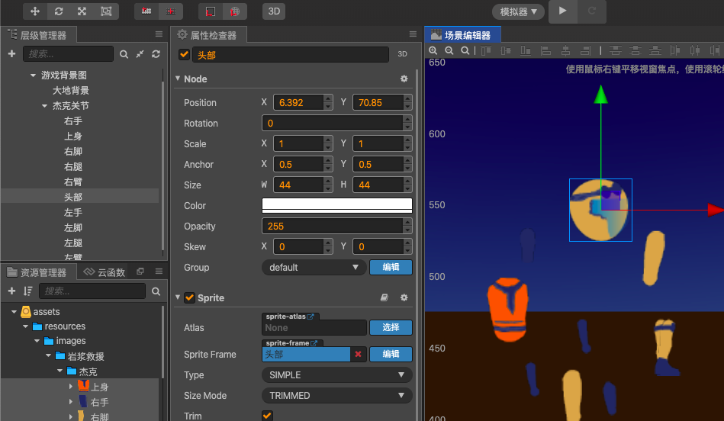Switch to the 属性检查器 tab
Screen dimensions: 724x421
(208, 35)
